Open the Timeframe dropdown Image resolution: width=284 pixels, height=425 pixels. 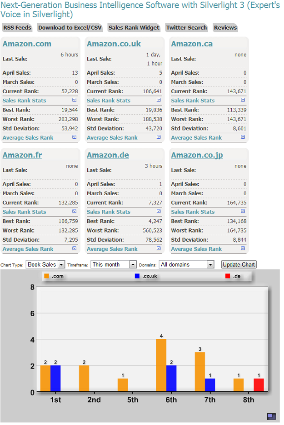(114, 264)
